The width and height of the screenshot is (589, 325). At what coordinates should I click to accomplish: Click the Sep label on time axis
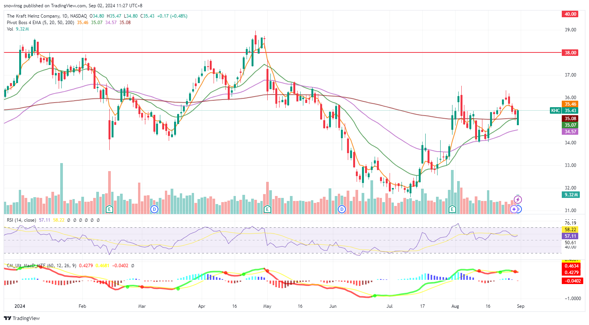pos(520,306)
